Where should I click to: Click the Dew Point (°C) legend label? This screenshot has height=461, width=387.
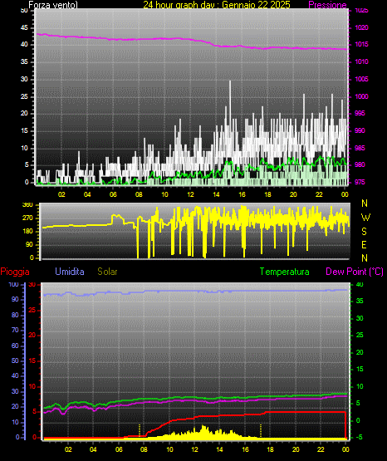tap(355, 272)
